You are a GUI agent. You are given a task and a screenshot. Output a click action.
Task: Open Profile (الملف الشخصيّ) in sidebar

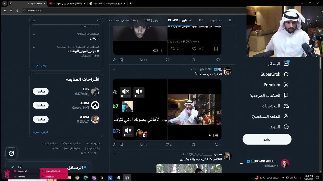tap(270, 116)
